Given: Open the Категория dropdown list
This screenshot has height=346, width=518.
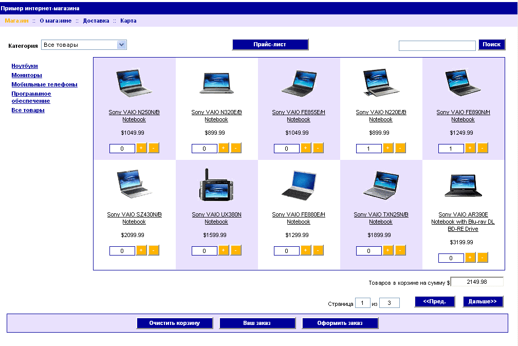Looking at the screenshot, I should tap(121, 45).
